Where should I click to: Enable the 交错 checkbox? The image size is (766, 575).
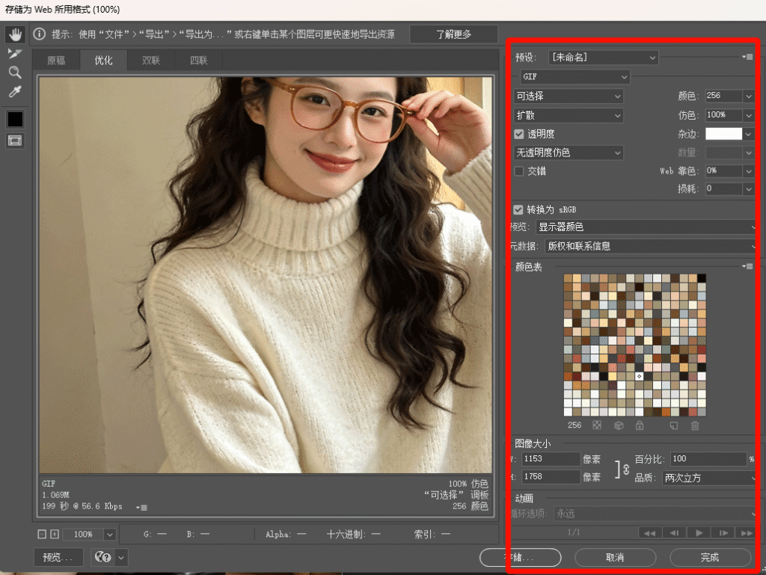(519, 171)
